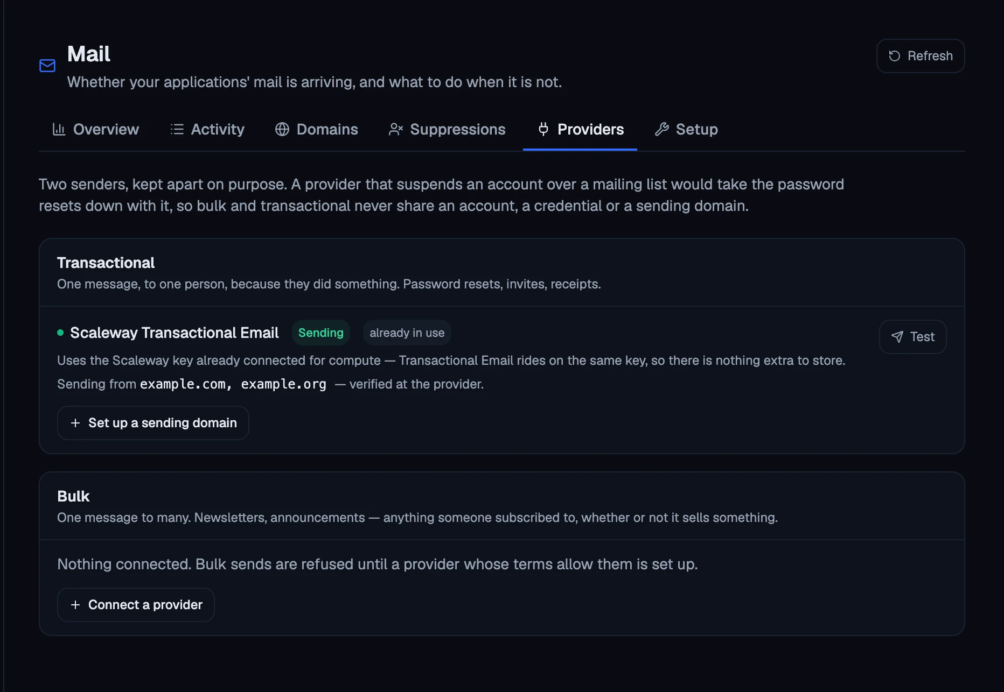This screenshot has width=1004, height=692.
Task: Select the Providers tab
Action: click(x=580, y=129)
